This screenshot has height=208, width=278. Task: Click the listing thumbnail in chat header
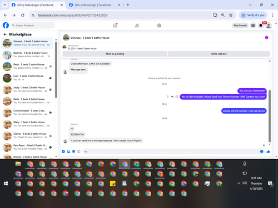pos(66,38)
